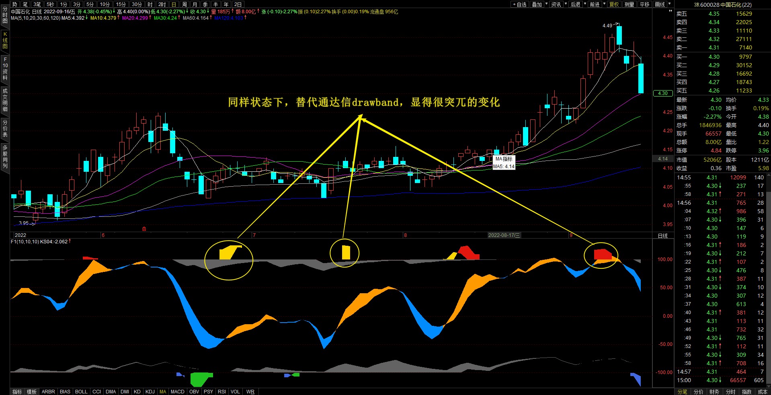Click the 后退 back button

tap(576, 4)
